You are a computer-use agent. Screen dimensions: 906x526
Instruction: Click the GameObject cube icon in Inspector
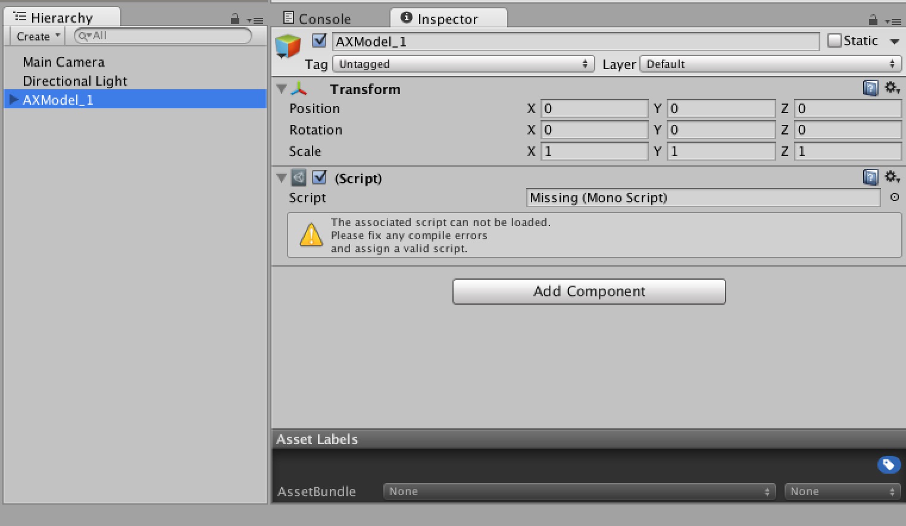[288, 46]
